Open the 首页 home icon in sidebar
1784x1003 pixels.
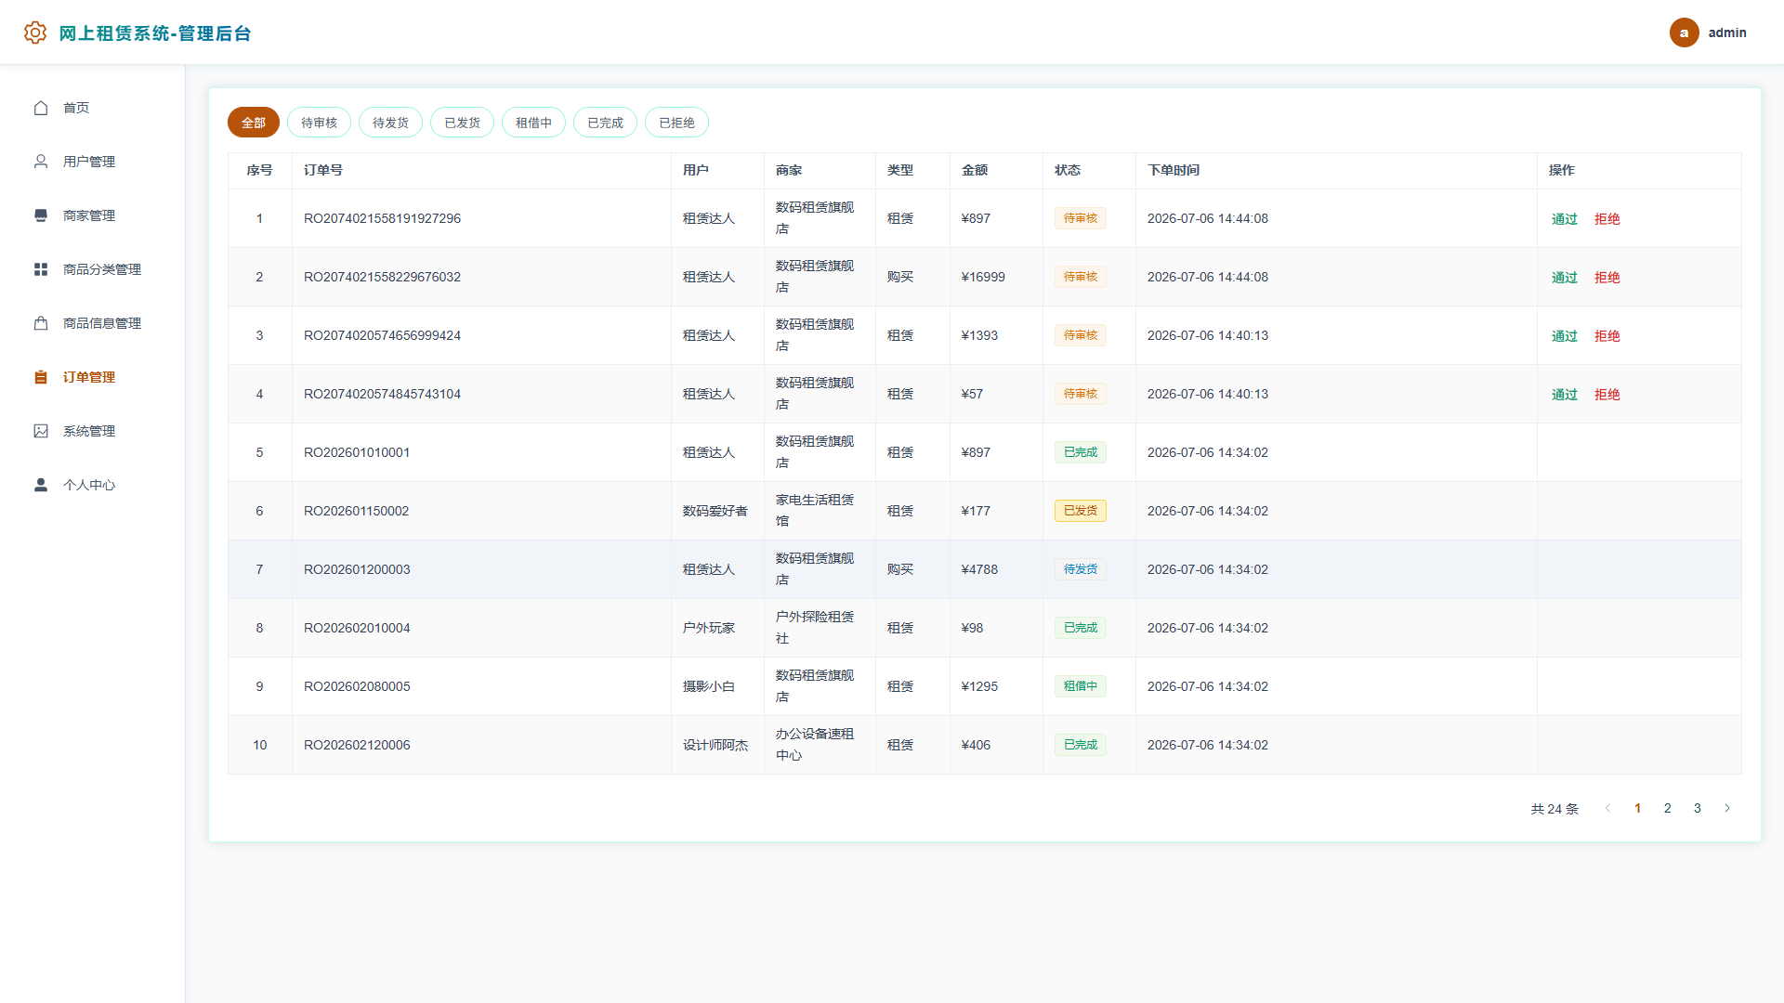(41, 108)
